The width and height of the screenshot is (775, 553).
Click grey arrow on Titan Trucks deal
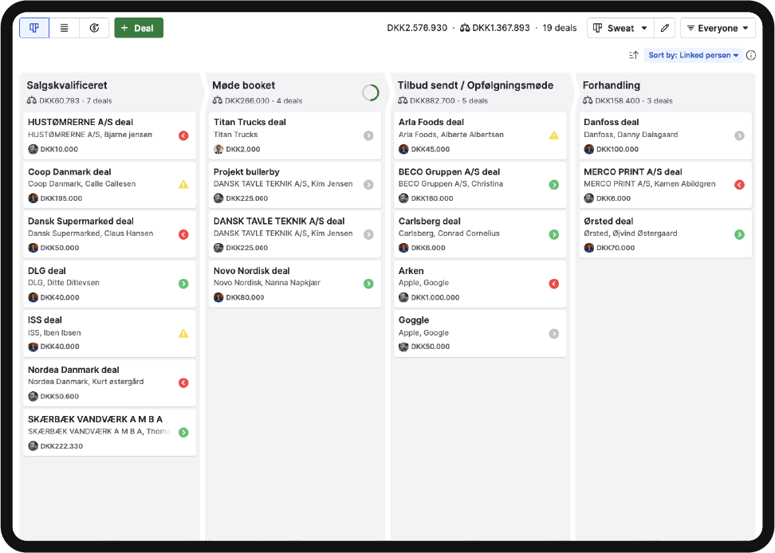pyautogui.click(x=368, y=135)
